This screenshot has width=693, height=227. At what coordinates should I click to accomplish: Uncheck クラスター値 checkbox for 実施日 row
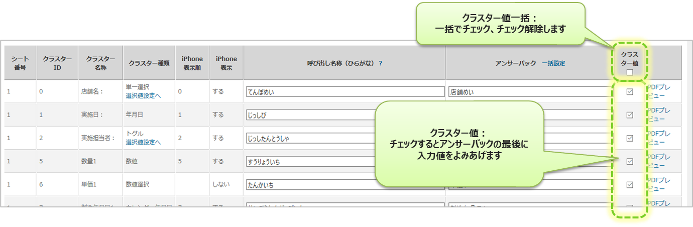click(x=629, y=115)
